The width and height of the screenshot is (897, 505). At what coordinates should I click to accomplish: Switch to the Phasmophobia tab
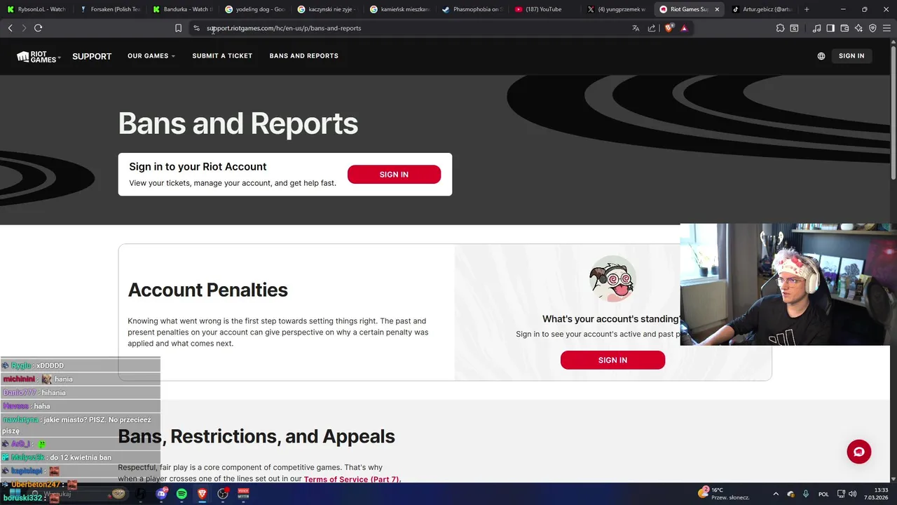472,9
